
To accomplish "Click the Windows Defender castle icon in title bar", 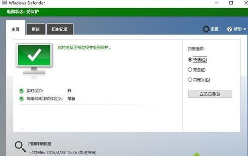I will click(x=4, y=3).
